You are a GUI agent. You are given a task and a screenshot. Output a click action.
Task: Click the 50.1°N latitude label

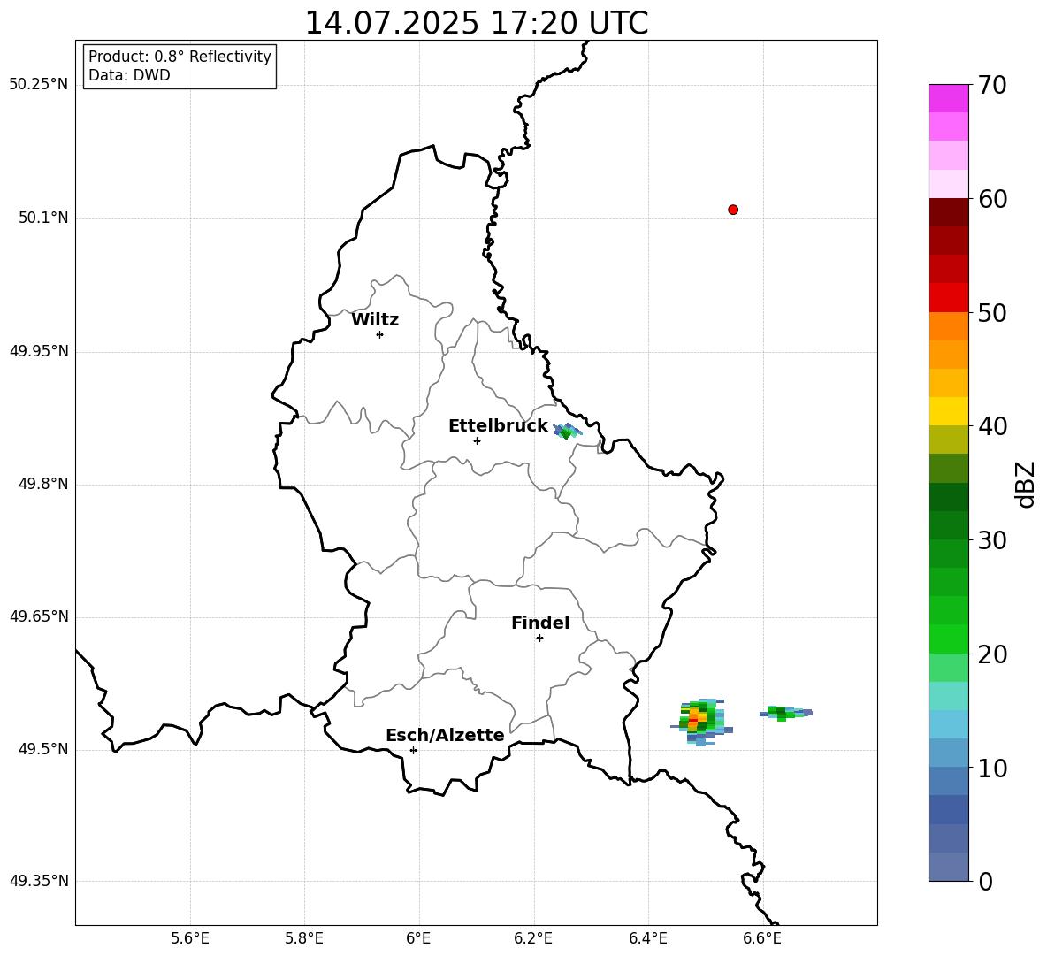coord(43,218)
